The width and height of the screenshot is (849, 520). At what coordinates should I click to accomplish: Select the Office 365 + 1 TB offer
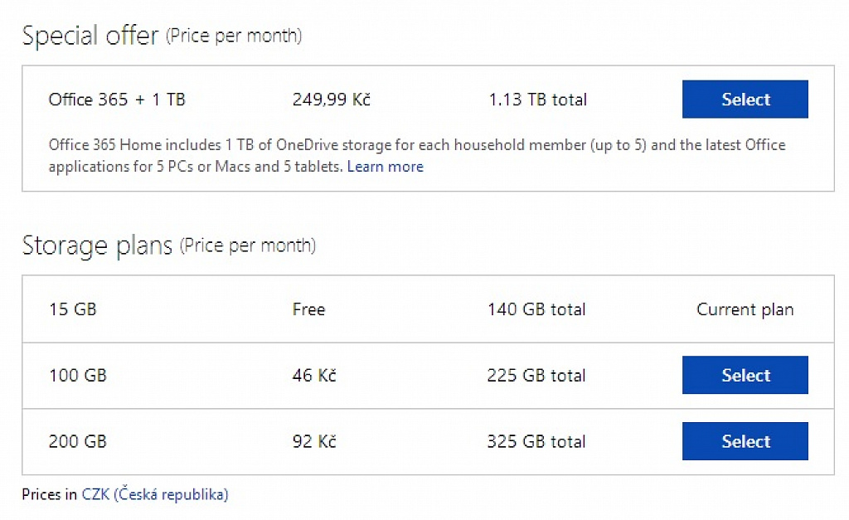click(745, 100)
